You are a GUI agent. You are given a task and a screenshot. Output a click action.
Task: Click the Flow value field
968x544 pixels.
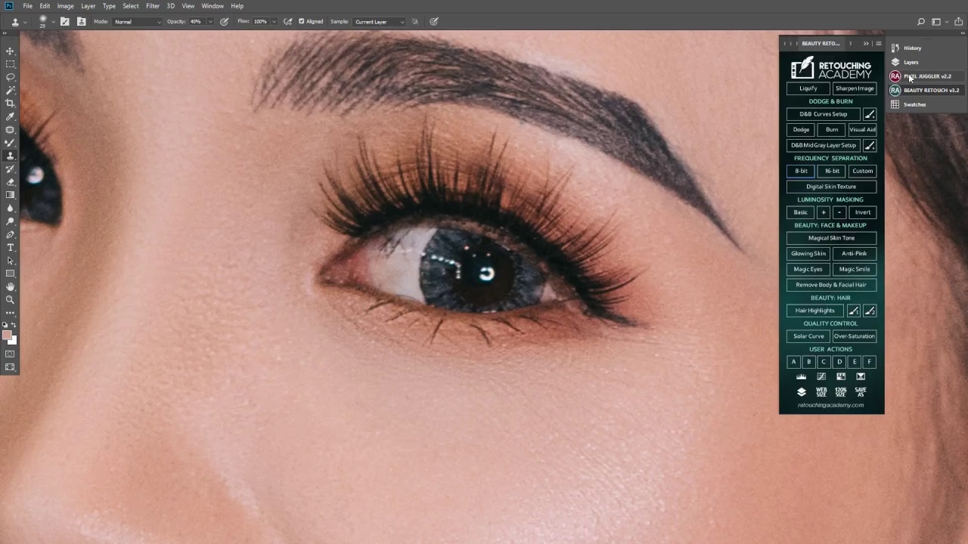coord(261,21)
